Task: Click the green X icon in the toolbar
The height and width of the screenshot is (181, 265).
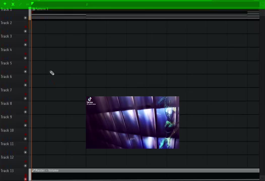Action: (13, 4)
